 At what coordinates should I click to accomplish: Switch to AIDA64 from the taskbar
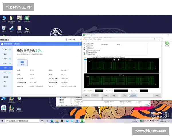[82, 121]
